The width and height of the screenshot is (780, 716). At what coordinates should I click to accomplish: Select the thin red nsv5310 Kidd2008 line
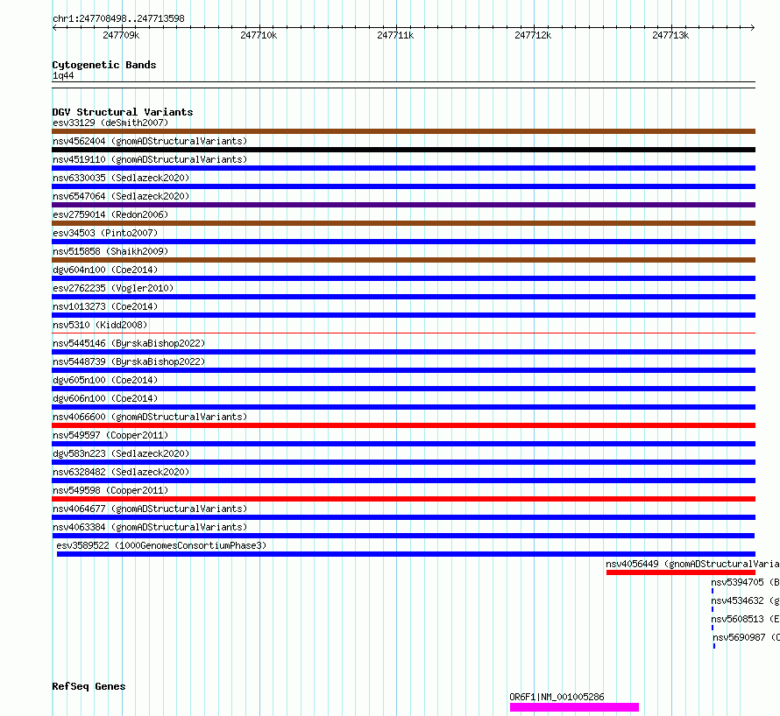click(x=403, y=333)
